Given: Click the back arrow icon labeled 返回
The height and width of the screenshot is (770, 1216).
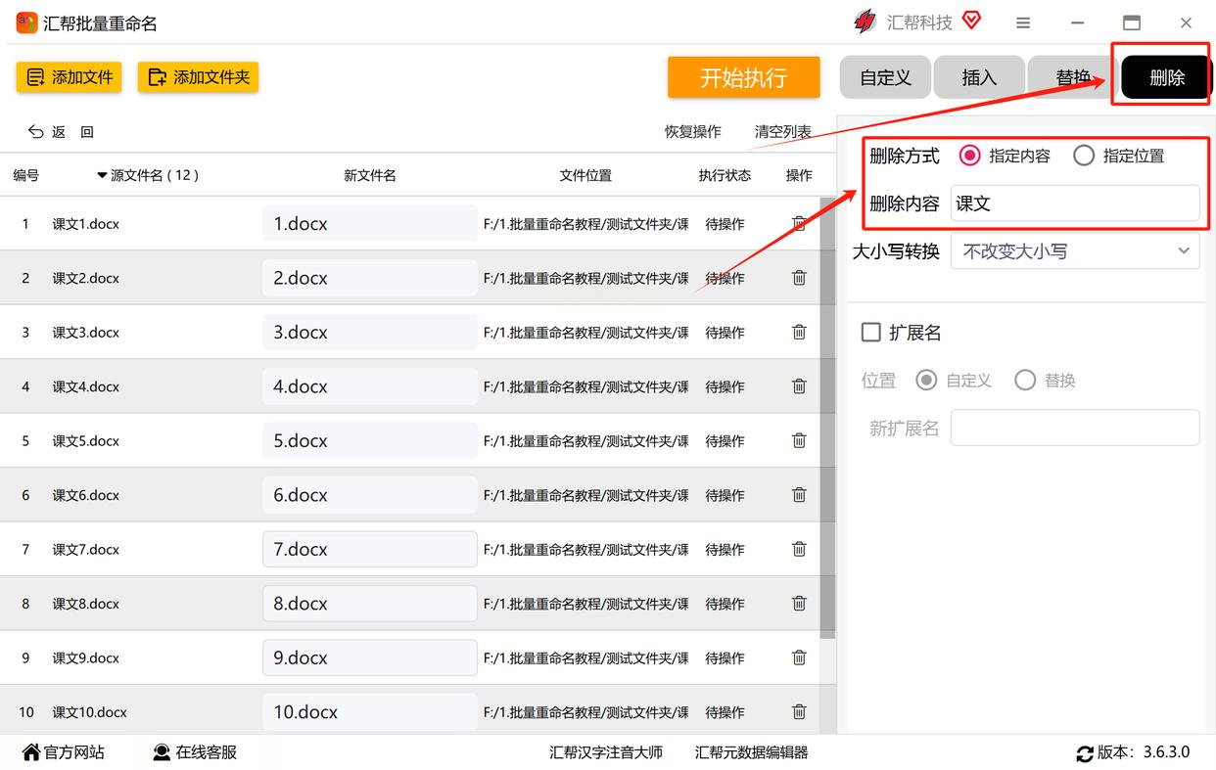Looking at the screenshot, I should (x=36, y=132).
